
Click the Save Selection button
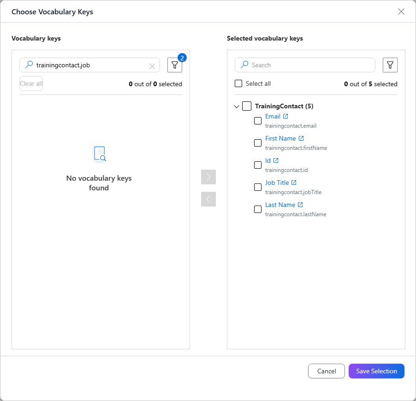coord(376,371)
